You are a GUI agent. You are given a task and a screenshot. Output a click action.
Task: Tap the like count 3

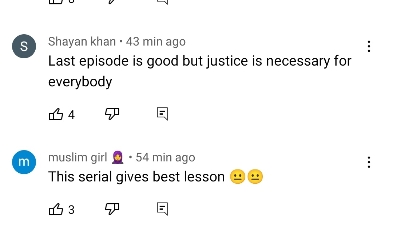(71, 209)
